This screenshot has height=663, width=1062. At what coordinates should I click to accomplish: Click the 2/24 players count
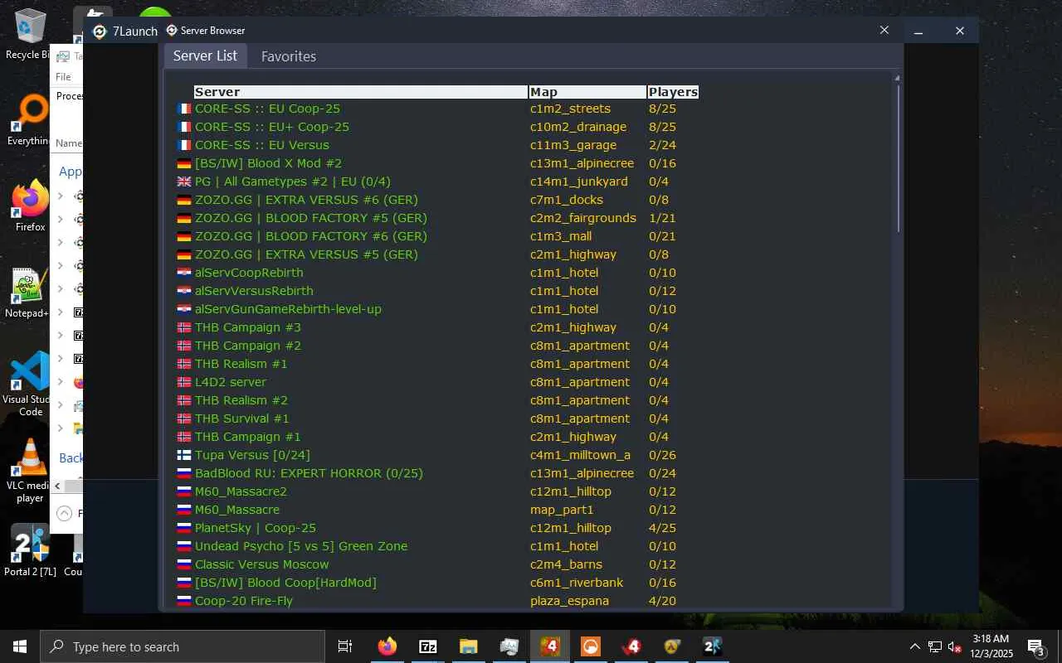click(x=662, y=145)
